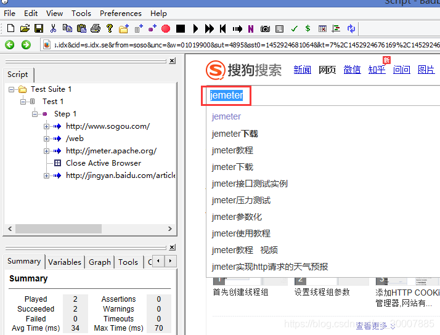Click the scrollbar right arrow in script tree

click(x=169, y=228)
